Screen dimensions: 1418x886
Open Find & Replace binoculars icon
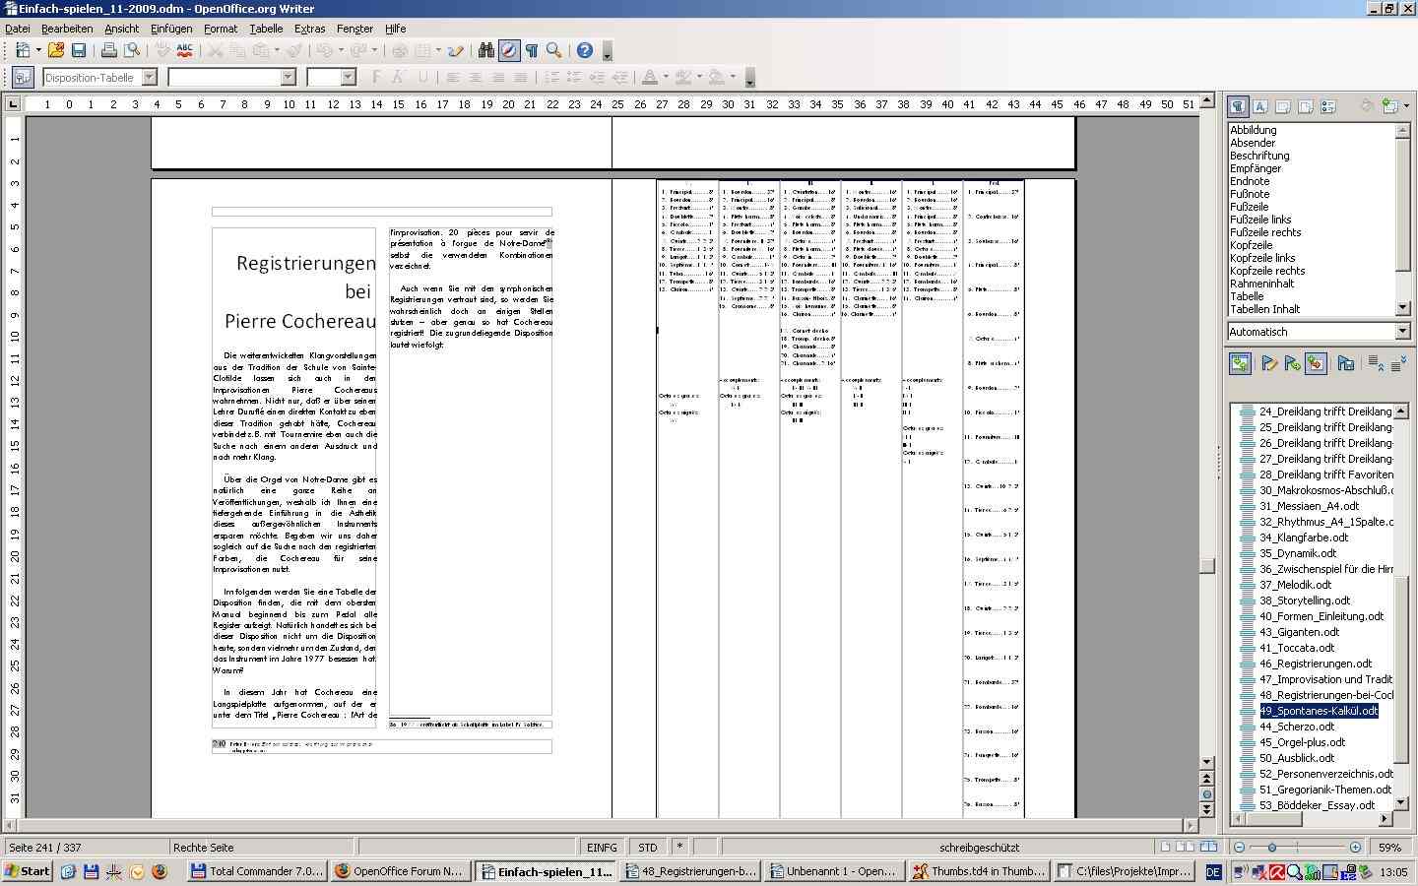[485, 50]
